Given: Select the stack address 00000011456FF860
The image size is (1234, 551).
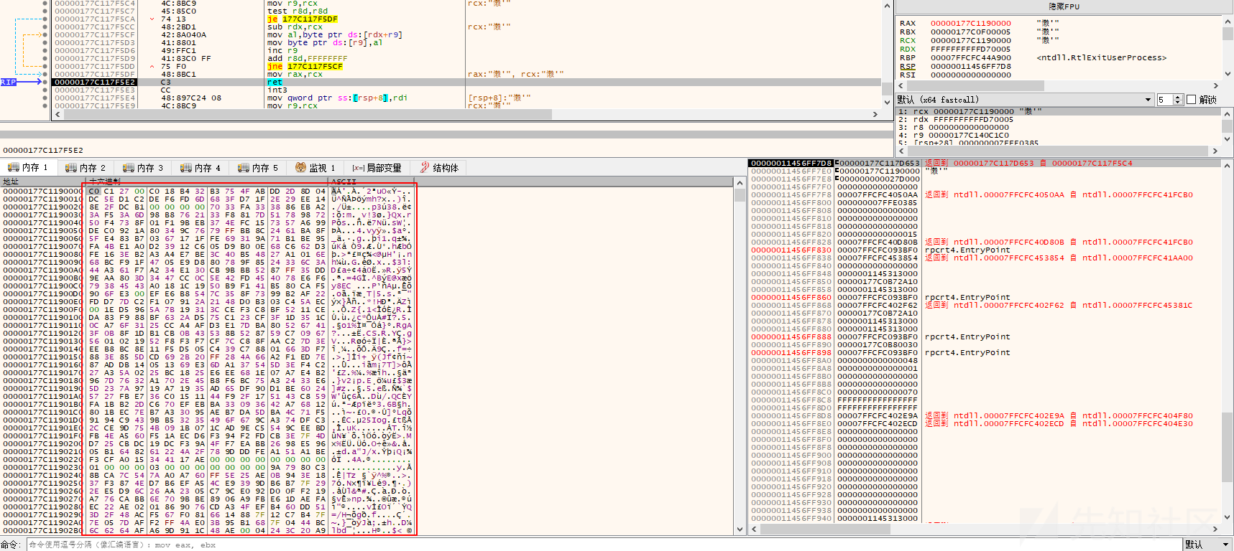Looking at the screenshot, I should [791, 298].
